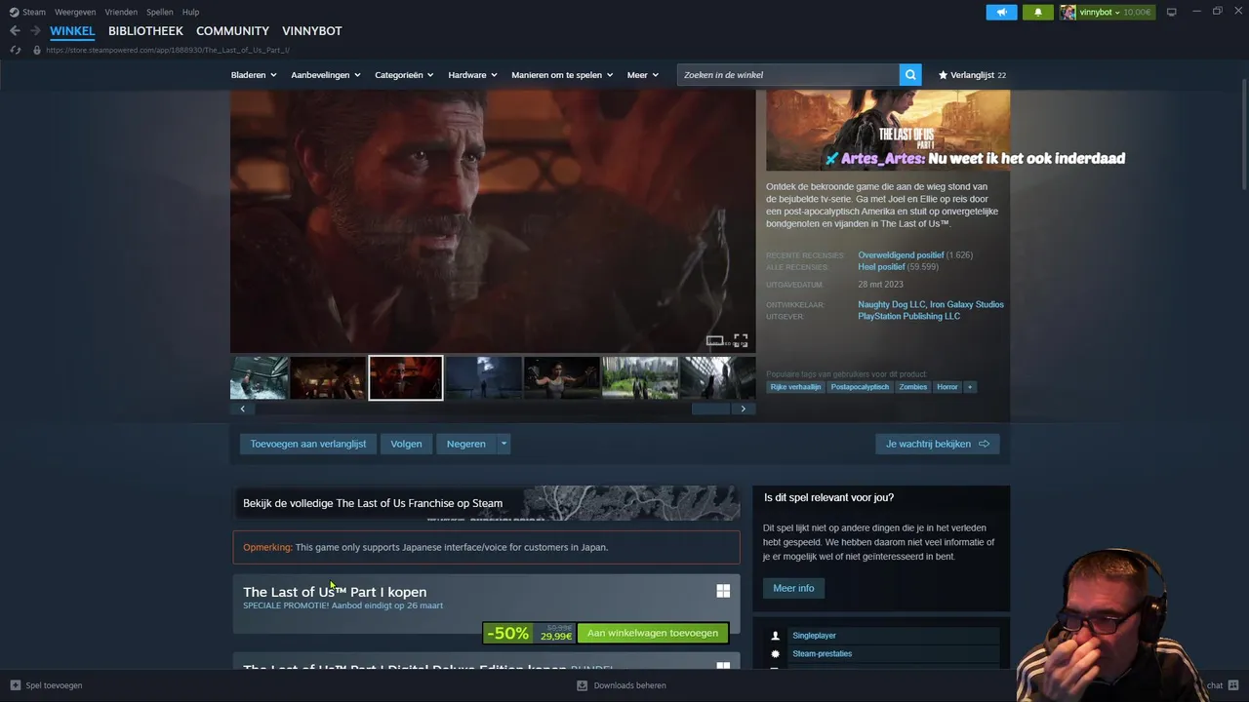This screenshot has height=702, width=1249.
Task: Expand the Bladeren dropdown
Action: tap(254, 75)
